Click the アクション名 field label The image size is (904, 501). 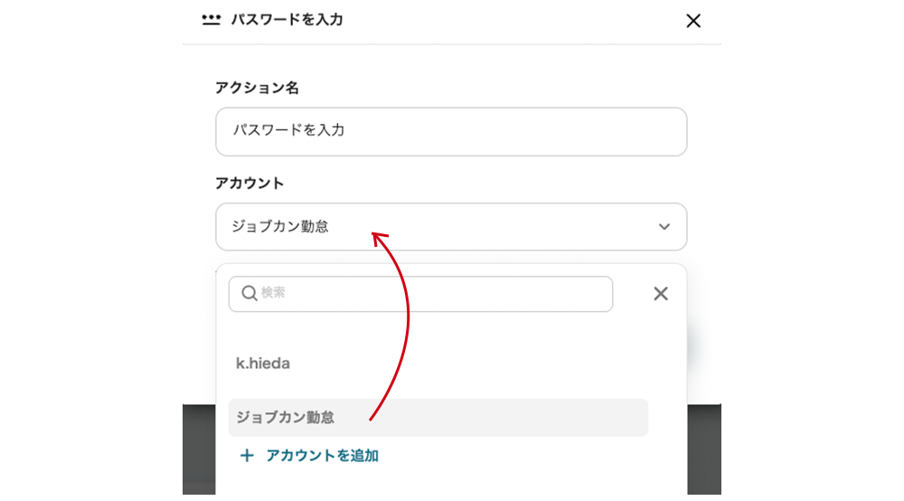(257, 88)
